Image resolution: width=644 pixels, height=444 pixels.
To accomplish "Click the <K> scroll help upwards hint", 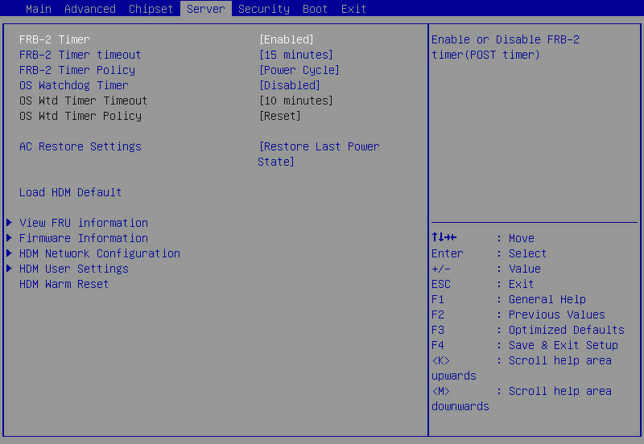I will coord(522,368).
